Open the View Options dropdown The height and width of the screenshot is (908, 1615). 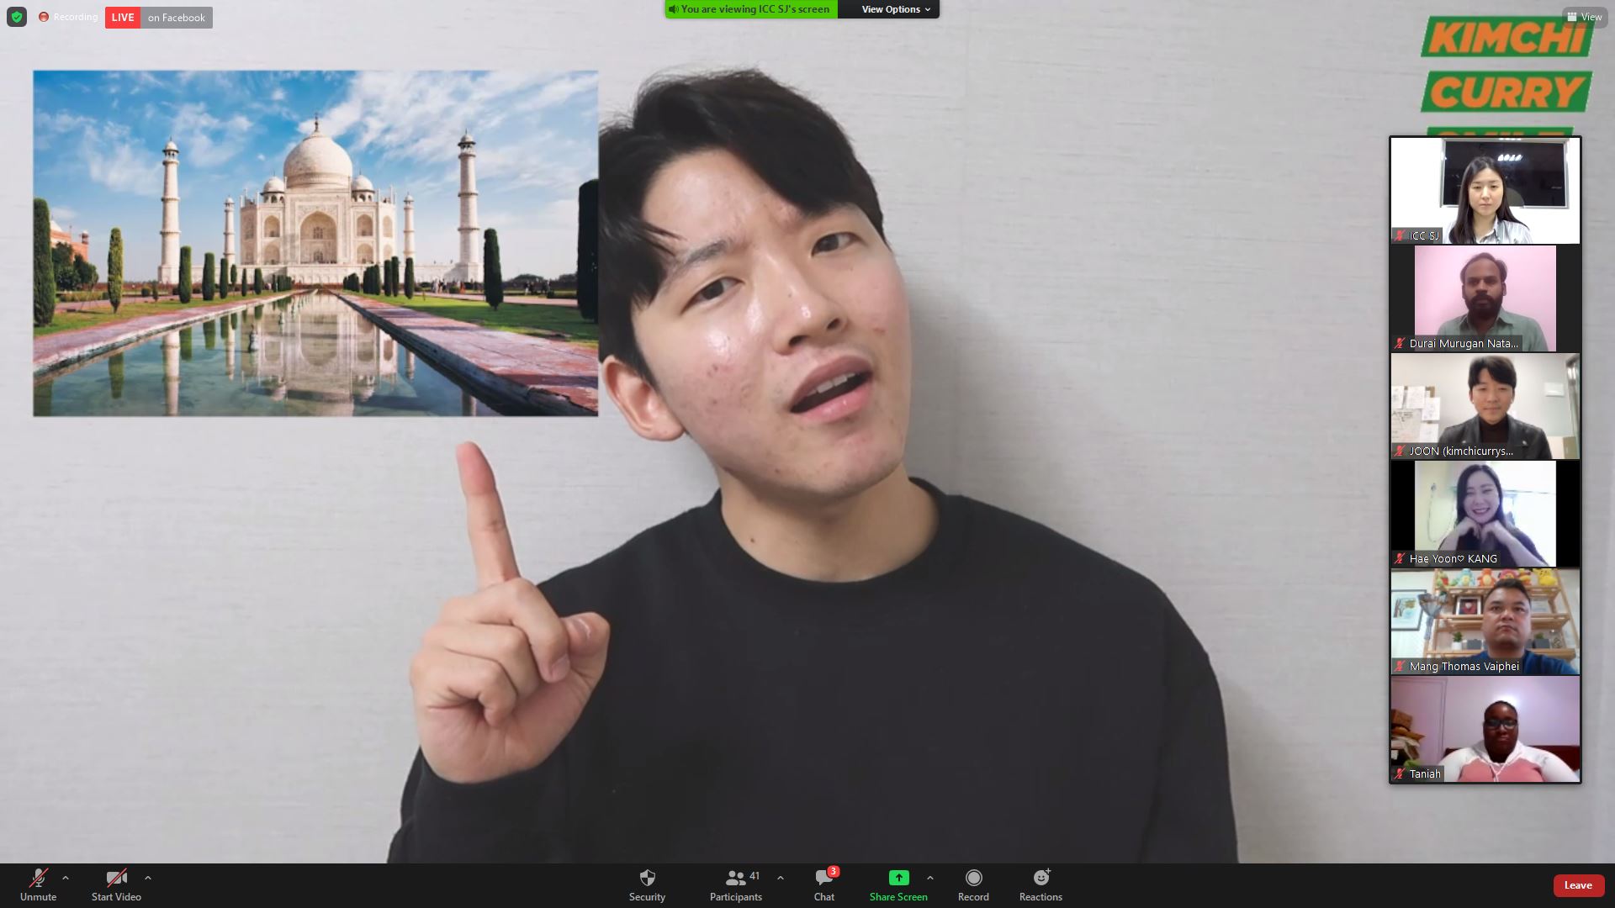(895, 9)
